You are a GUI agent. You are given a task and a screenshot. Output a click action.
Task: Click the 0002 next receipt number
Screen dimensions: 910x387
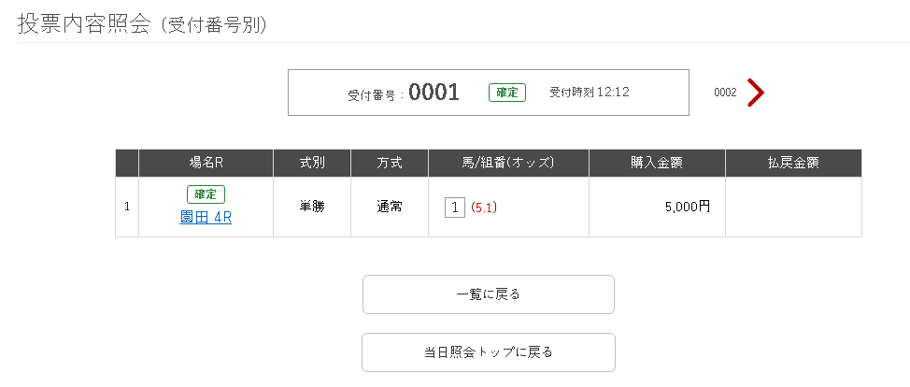pyautogui.click(x=725, y=93)
